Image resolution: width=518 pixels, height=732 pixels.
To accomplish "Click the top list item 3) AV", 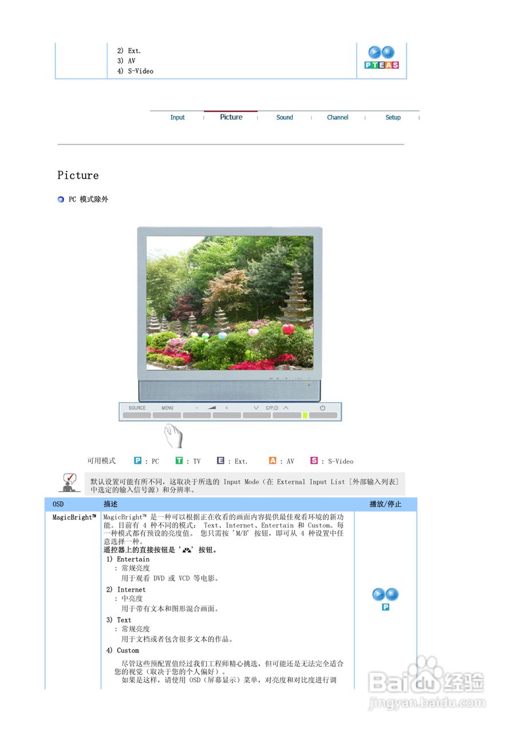I will click(126, 61).
